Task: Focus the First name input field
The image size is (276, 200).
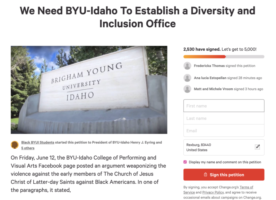Action: (224, 106)
